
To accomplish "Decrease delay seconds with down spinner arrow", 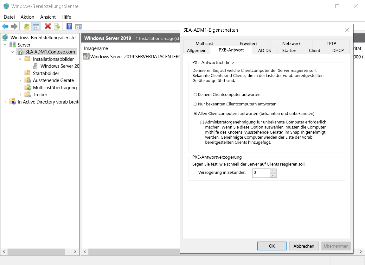I will tap(273, 175).
